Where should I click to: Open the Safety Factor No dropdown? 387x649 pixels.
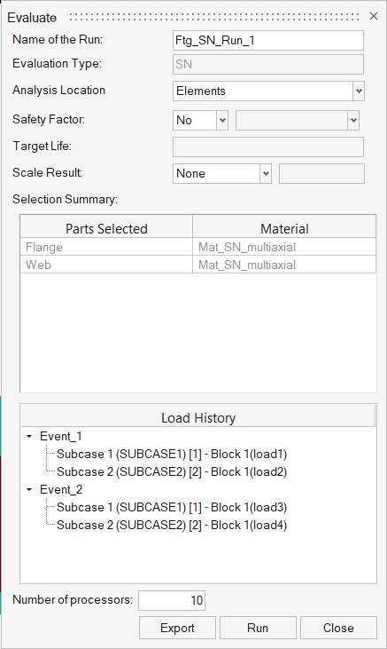coord(200,121)
